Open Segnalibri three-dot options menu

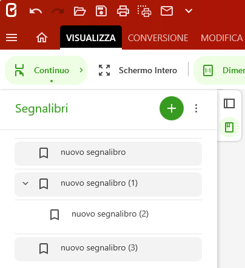coord(196,108)
